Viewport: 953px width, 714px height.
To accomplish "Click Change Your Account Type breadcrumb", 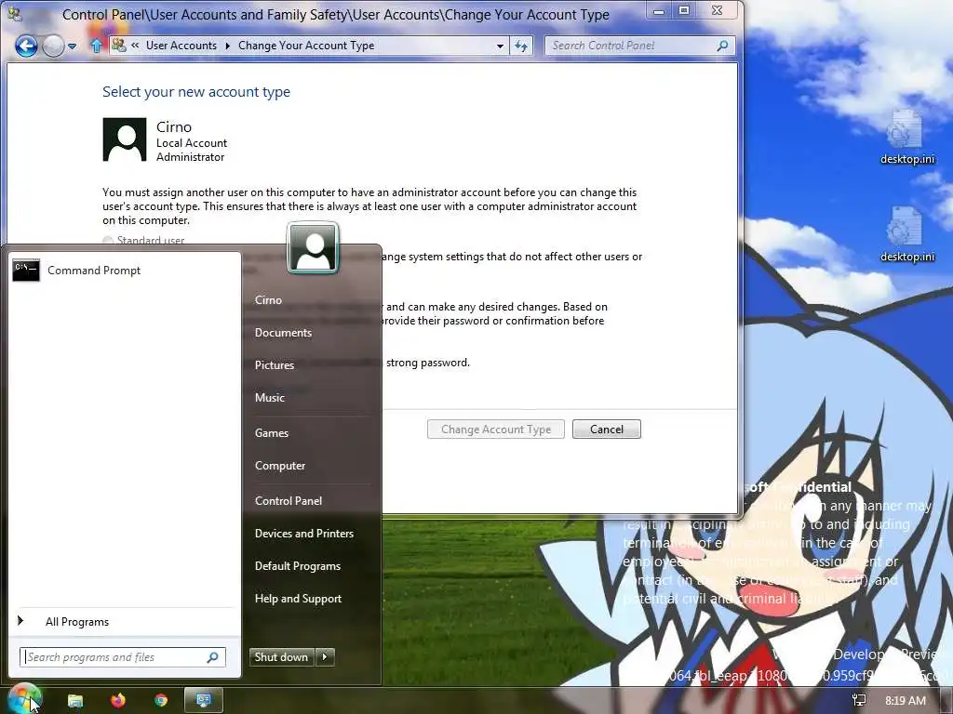I will pyautogui.click(x=305, y=46).
